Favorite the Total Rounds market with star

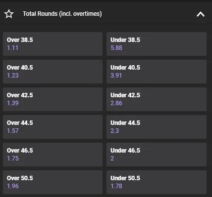click(x=9, y=14)
